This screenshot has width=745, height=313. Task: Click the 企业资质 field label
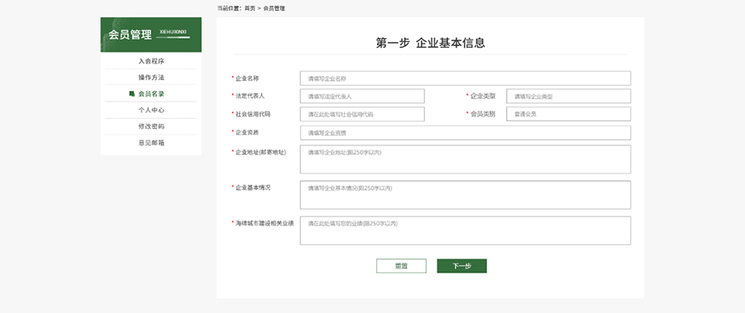click(247, 132)
